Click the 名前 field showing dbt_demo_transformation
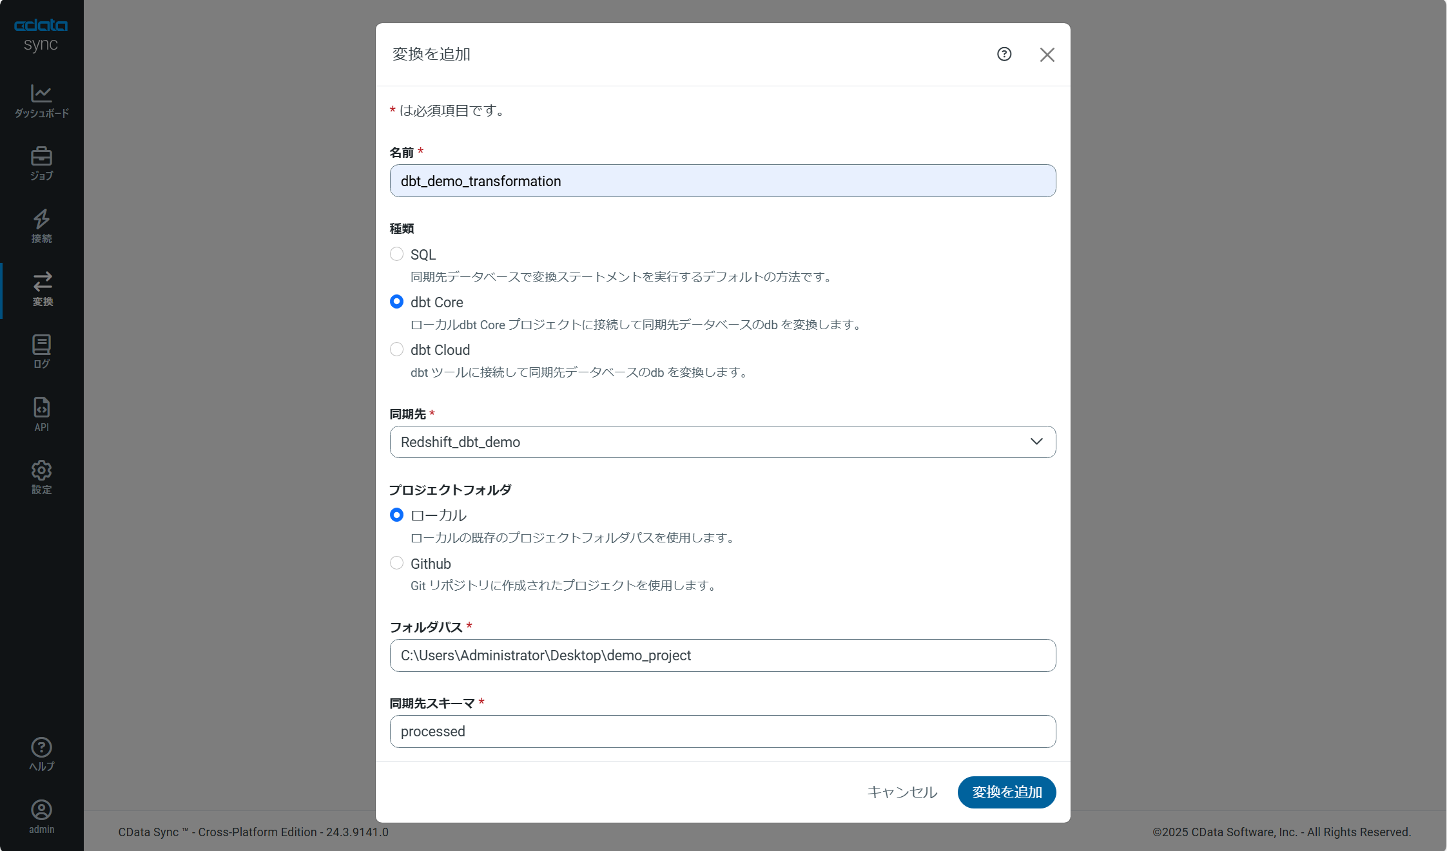1447x851 pixels. 722,181
